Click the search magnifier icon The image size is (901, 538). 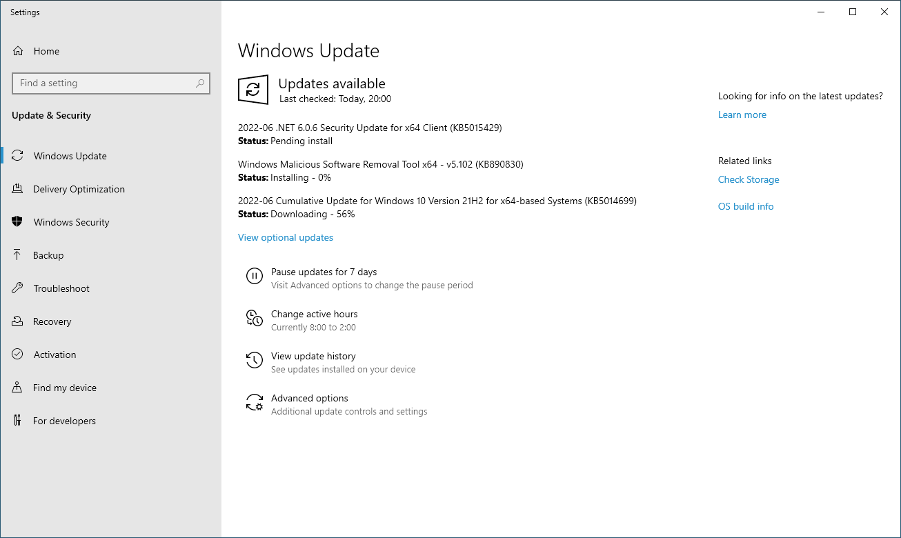(x=200, y=83)
